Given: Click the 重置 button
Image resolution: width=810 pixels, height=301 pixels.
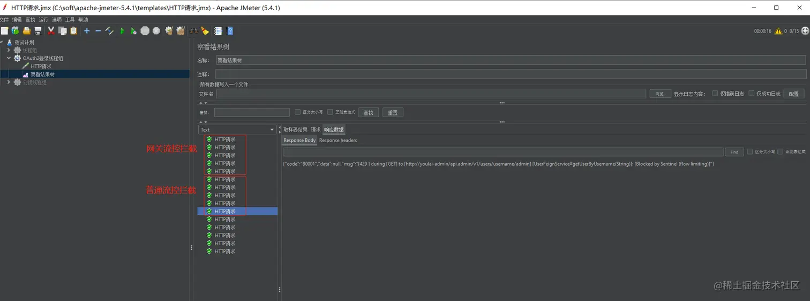Looking at the screenshot, I should 393,112.
